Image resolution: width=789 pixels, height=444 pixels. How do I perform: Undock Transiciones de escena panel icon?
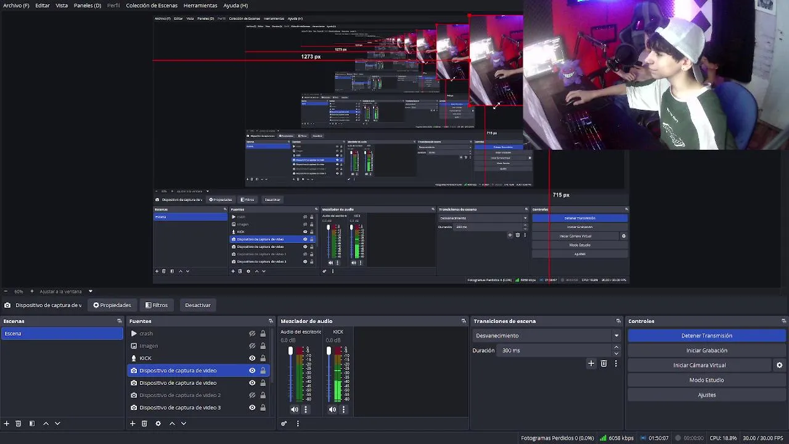[618, 321]
